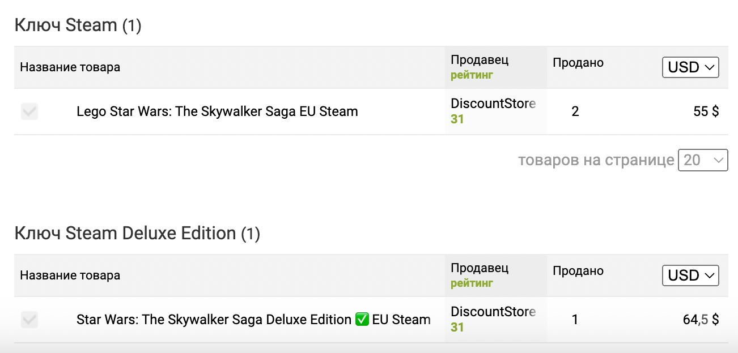Click the 55 $ price
The height and width of the screenshot is (353, 738).
(x=706, y=111)
